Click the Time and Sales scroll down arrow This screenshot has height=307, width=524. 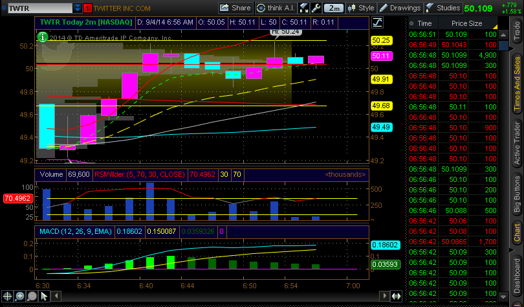pos(503,297)
